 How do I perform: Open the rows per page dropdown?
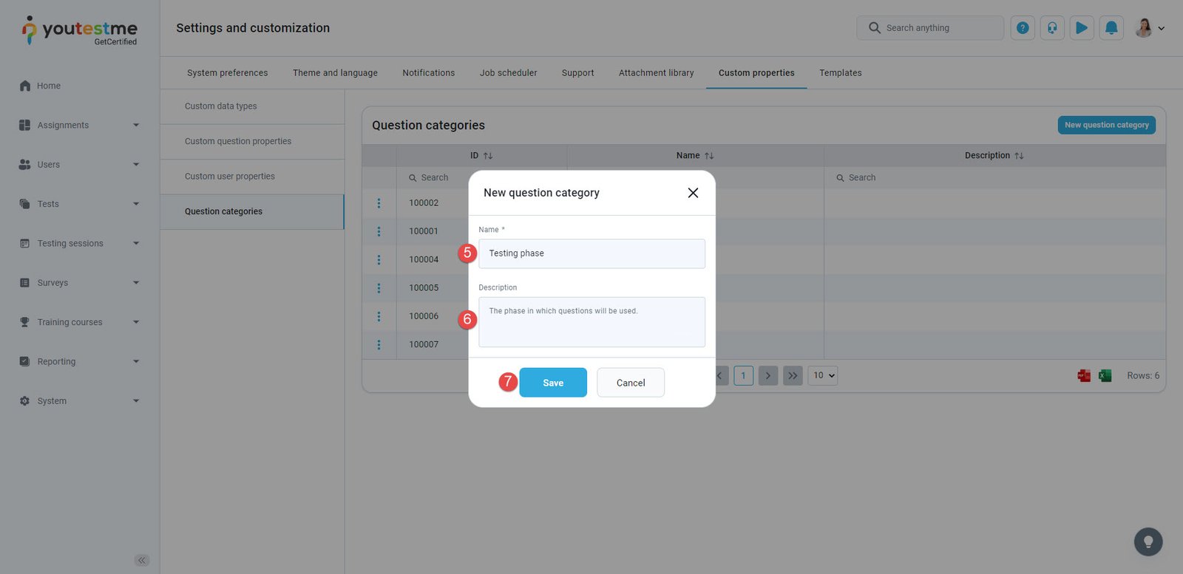pyautogui.click(x=823, y=375)
